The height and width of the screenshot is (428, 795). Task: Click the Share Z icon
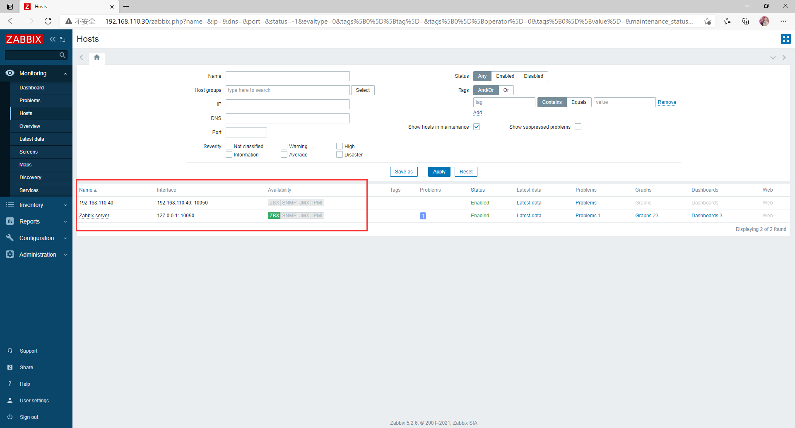point(10,367)
